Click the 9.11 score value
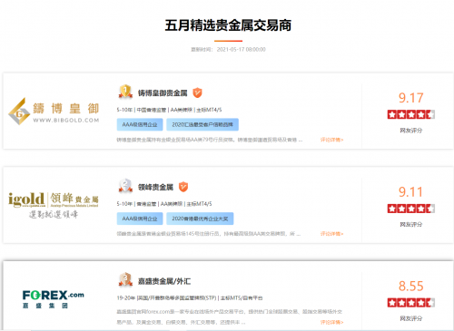 coord(410,191)
